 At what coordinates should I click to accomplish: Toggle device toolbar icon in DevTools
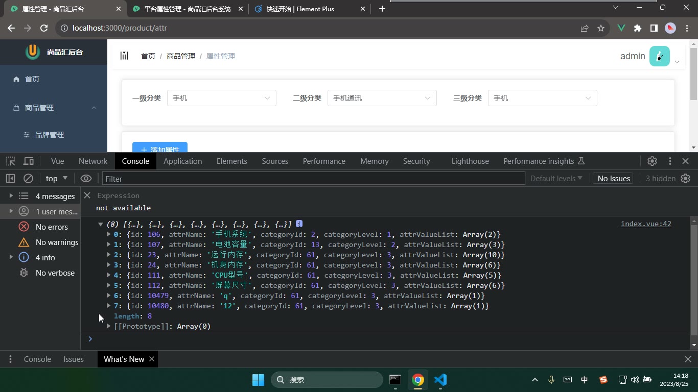[29, 161]
